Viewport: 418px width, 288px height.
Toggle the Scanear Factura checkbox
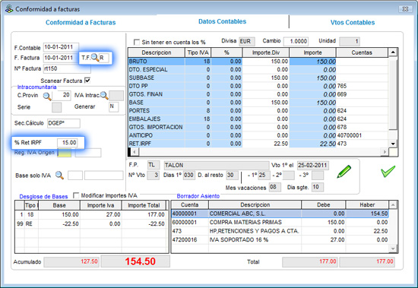tap(87, 81)
